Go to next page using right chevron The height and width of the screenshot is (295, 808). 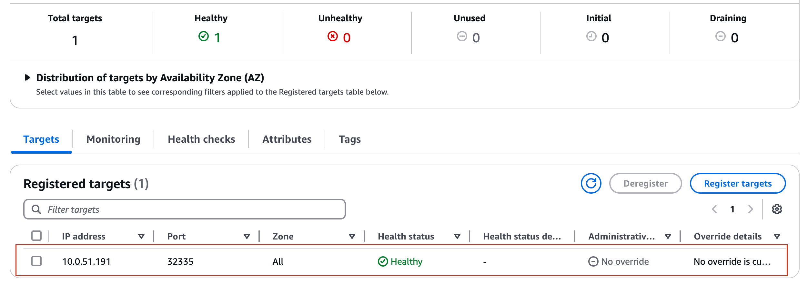coord(751,209)
